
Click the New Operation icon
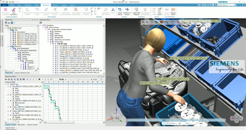[x=14, y=10]
